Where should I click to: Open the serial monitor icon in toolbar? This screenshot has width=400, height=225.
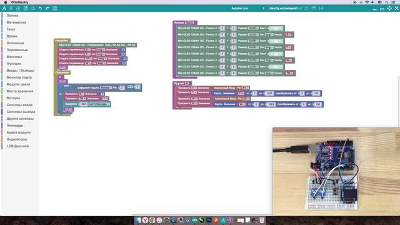pyautogui.click(x=314, y=8)
